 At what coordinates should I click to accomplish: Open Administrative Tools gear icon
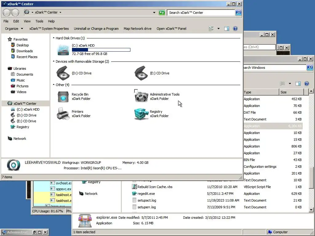coord(141,96)
